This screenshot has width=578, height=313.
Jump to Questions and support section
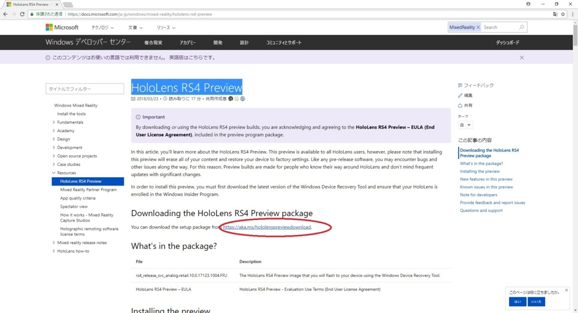pos(481,210)
